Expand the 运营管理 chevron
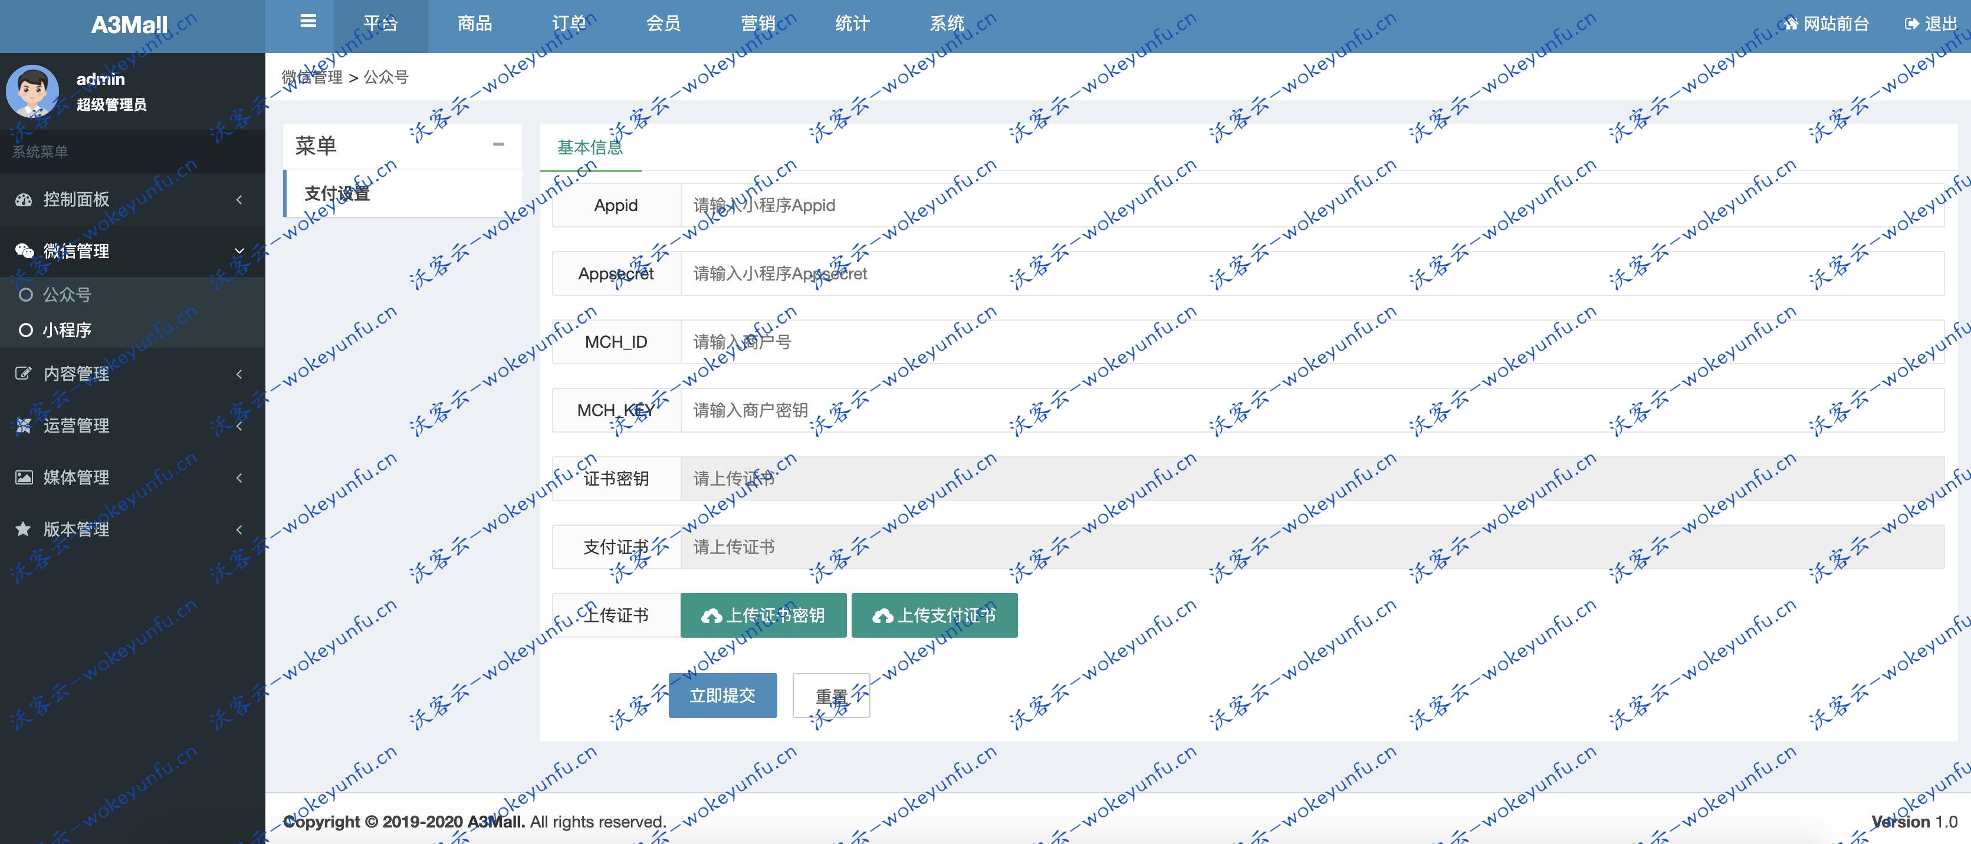 (x=239, y=426)
